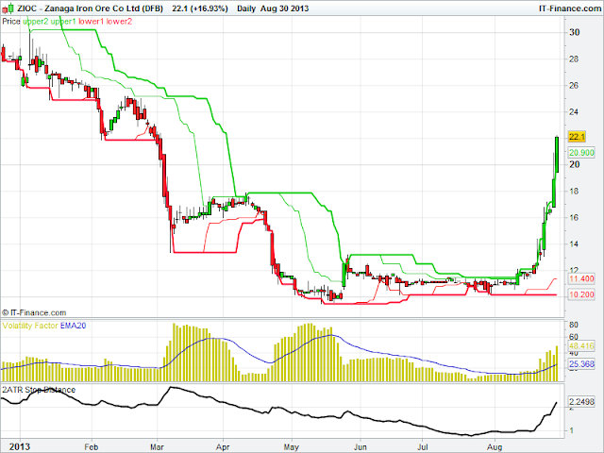The height and width of the screenshot is (453, 604).
Task: Click the May label on the time axis
Action: point(292,447)
